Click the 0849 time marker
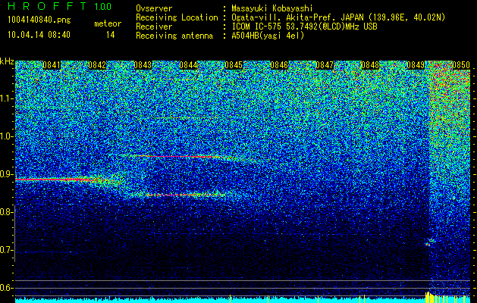The width and height of the screenshot is (477, 303). click(416, 65)
